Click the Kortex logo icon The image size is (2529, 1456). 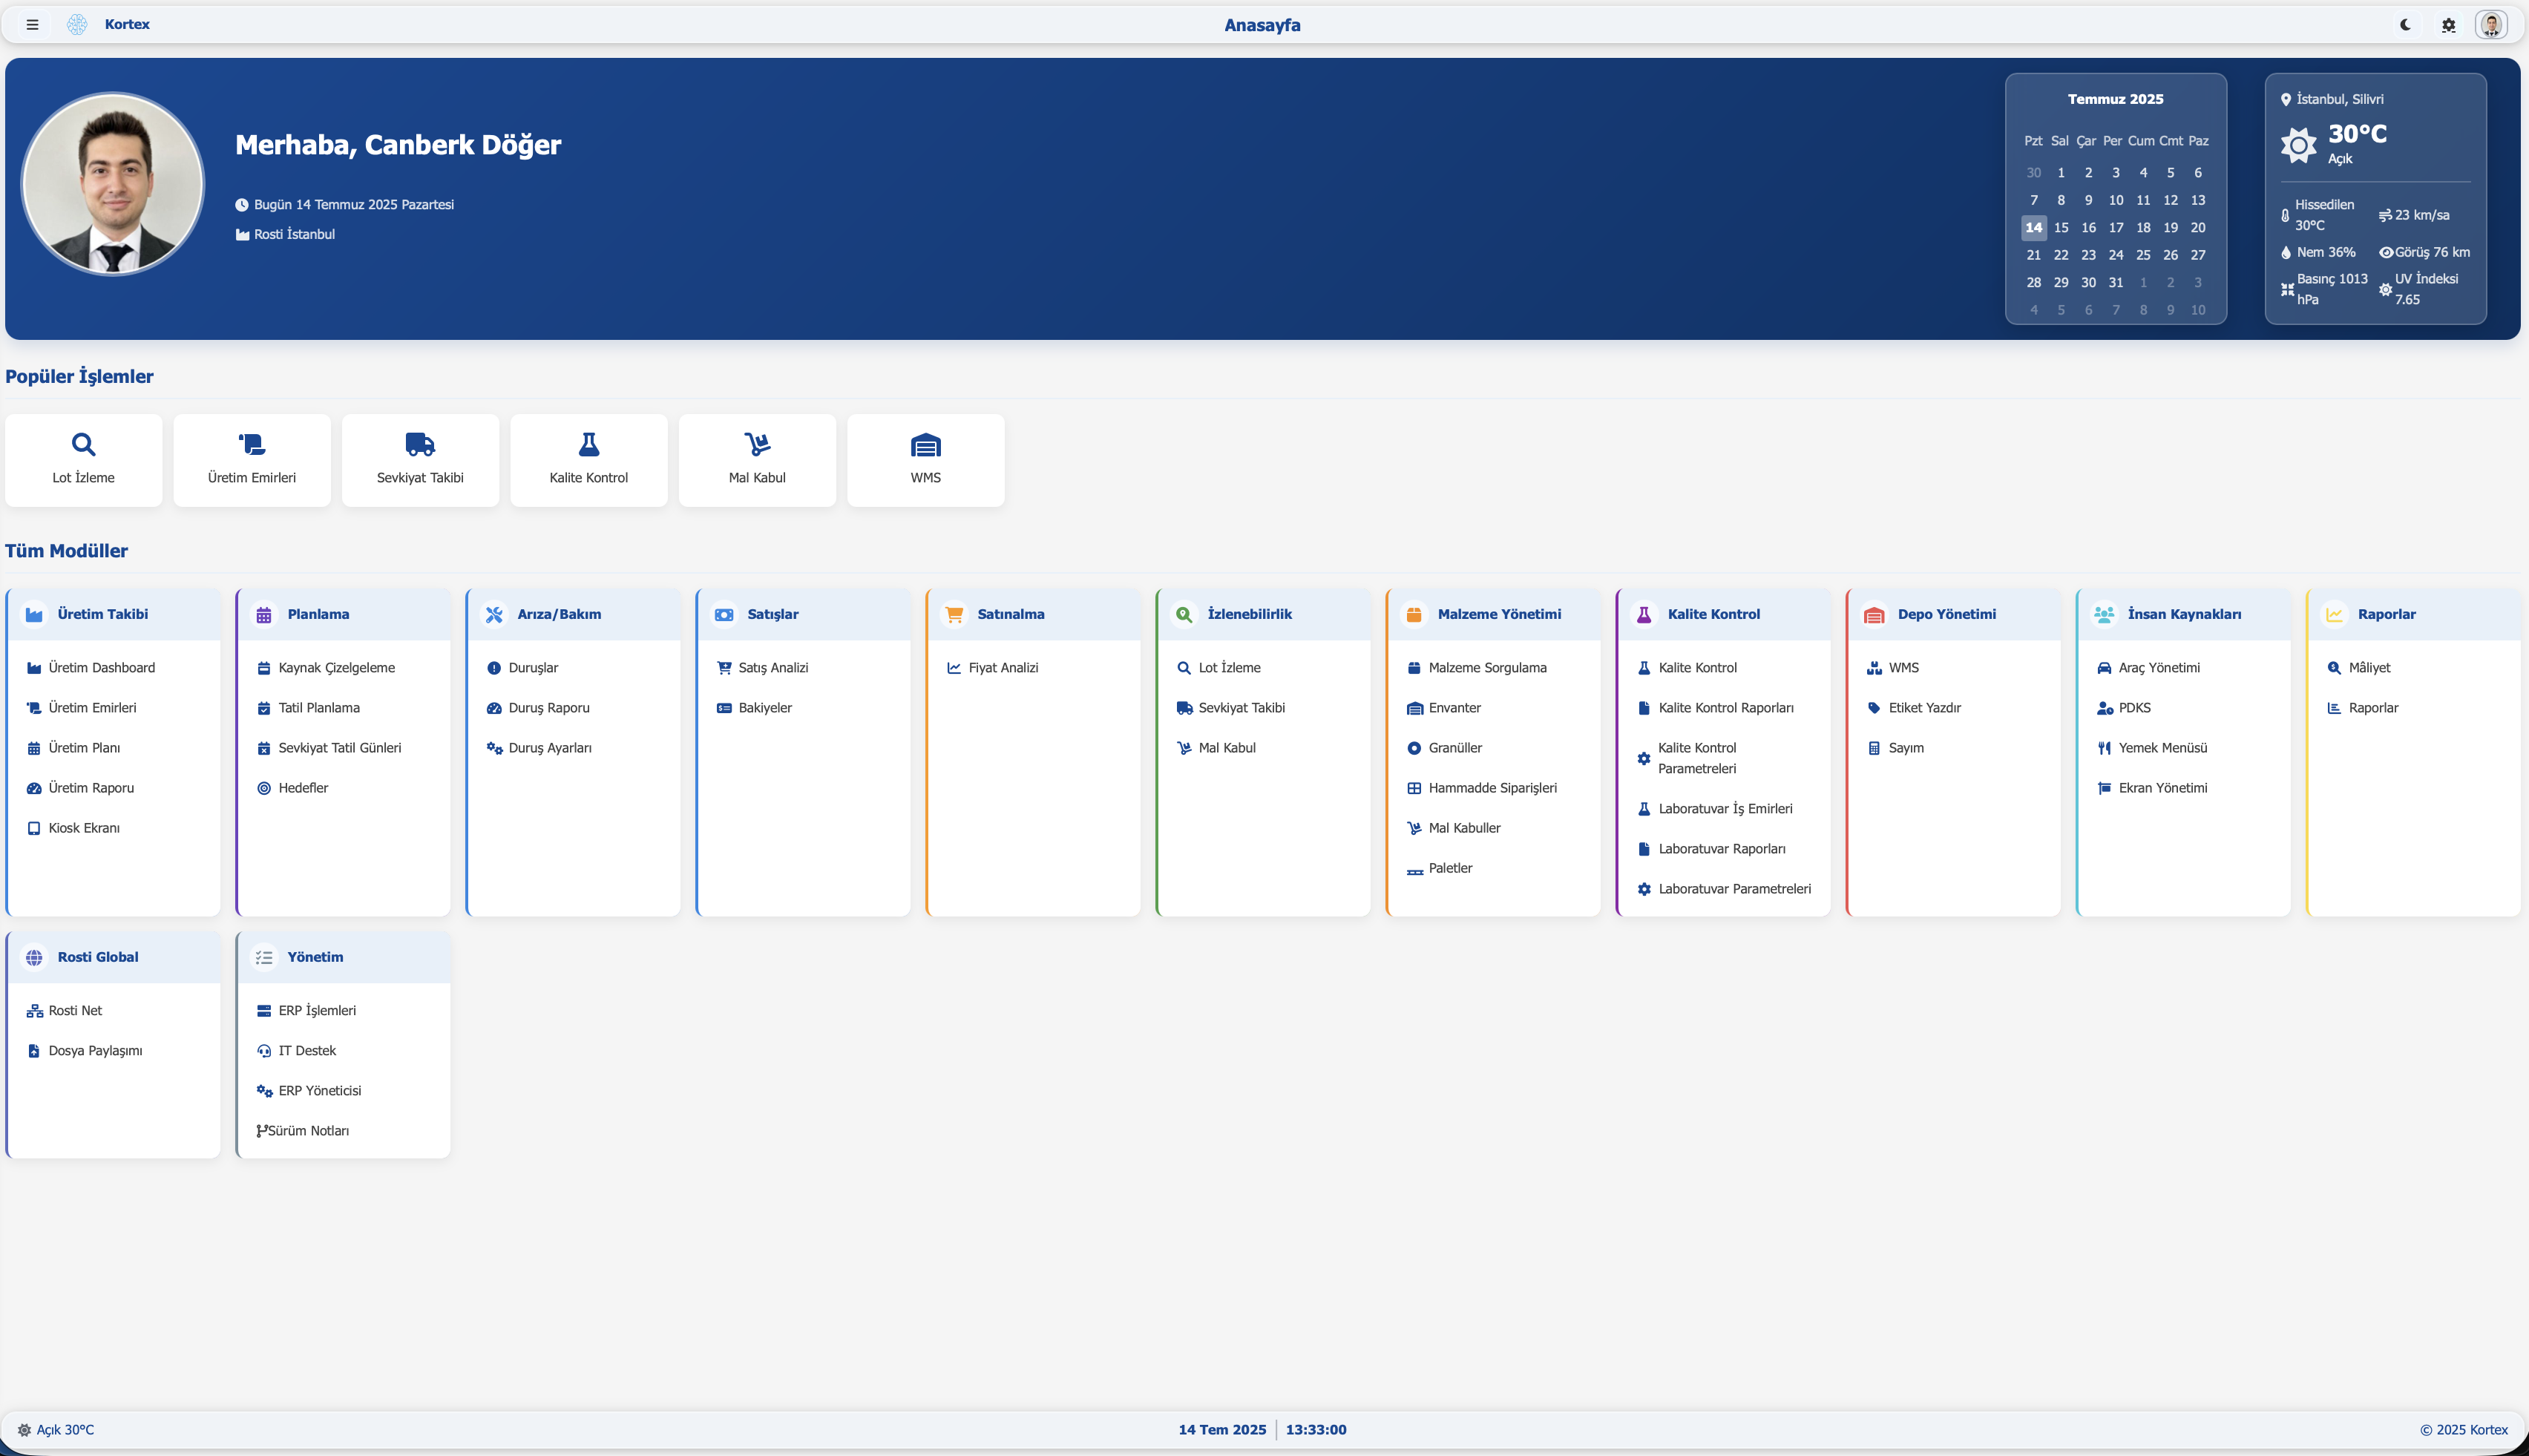point(77,25)
